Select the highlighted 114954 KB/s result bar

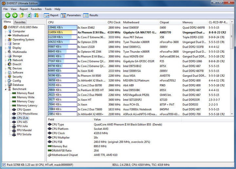tap(63, 32)
